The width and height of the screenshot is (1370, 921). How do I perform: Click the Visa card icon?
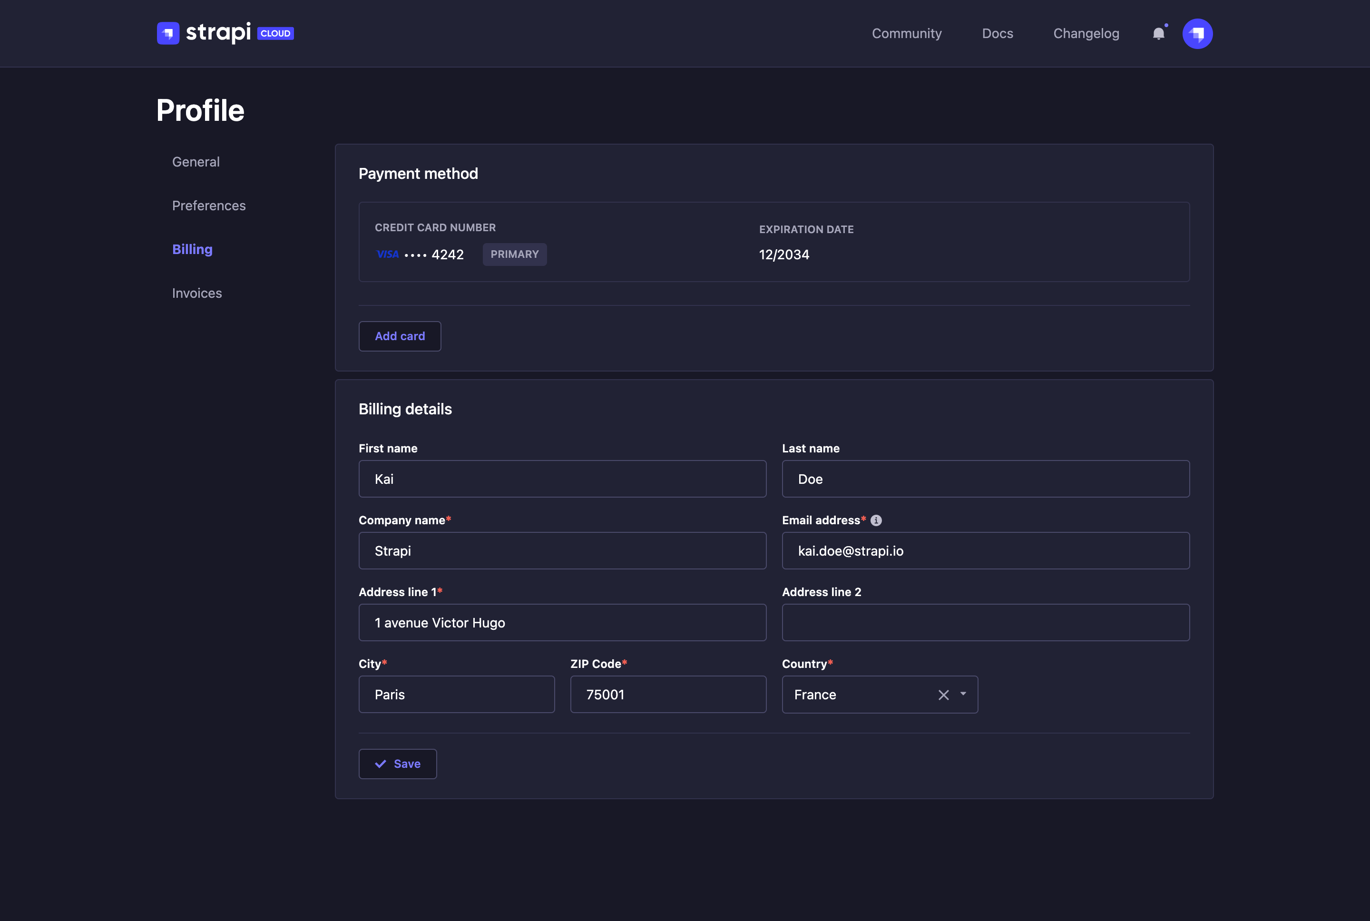[x=388, y=254]
